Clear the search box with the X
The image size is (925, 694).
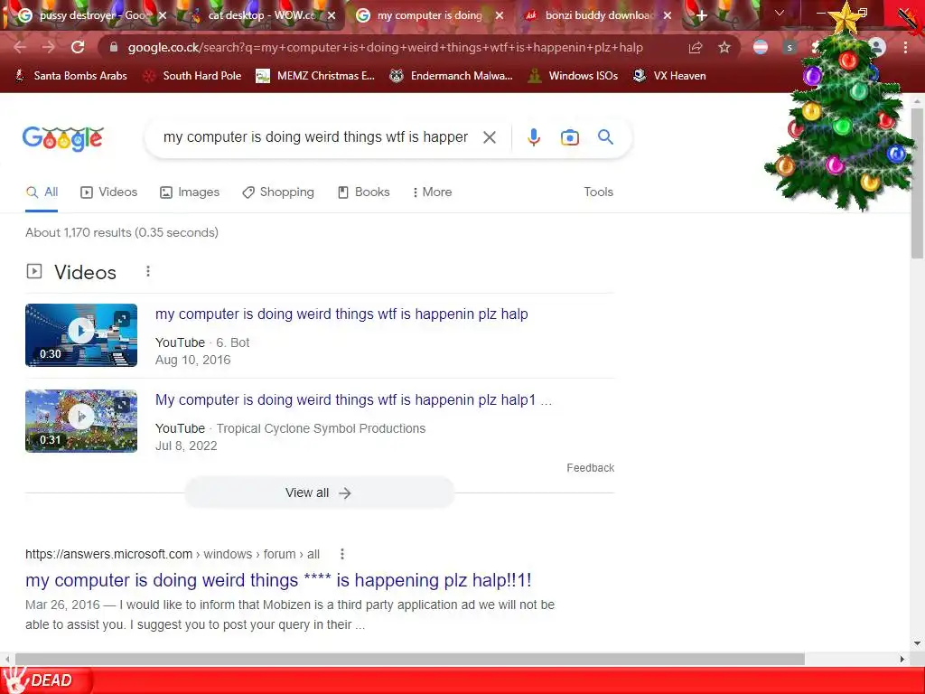coord(489,137)
